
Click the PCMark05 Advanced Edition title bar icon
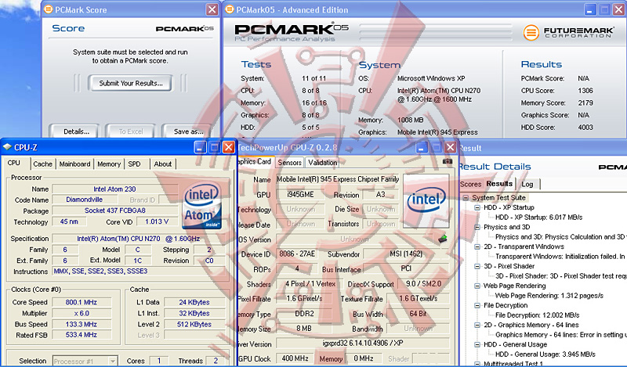(x=229, y=9)
